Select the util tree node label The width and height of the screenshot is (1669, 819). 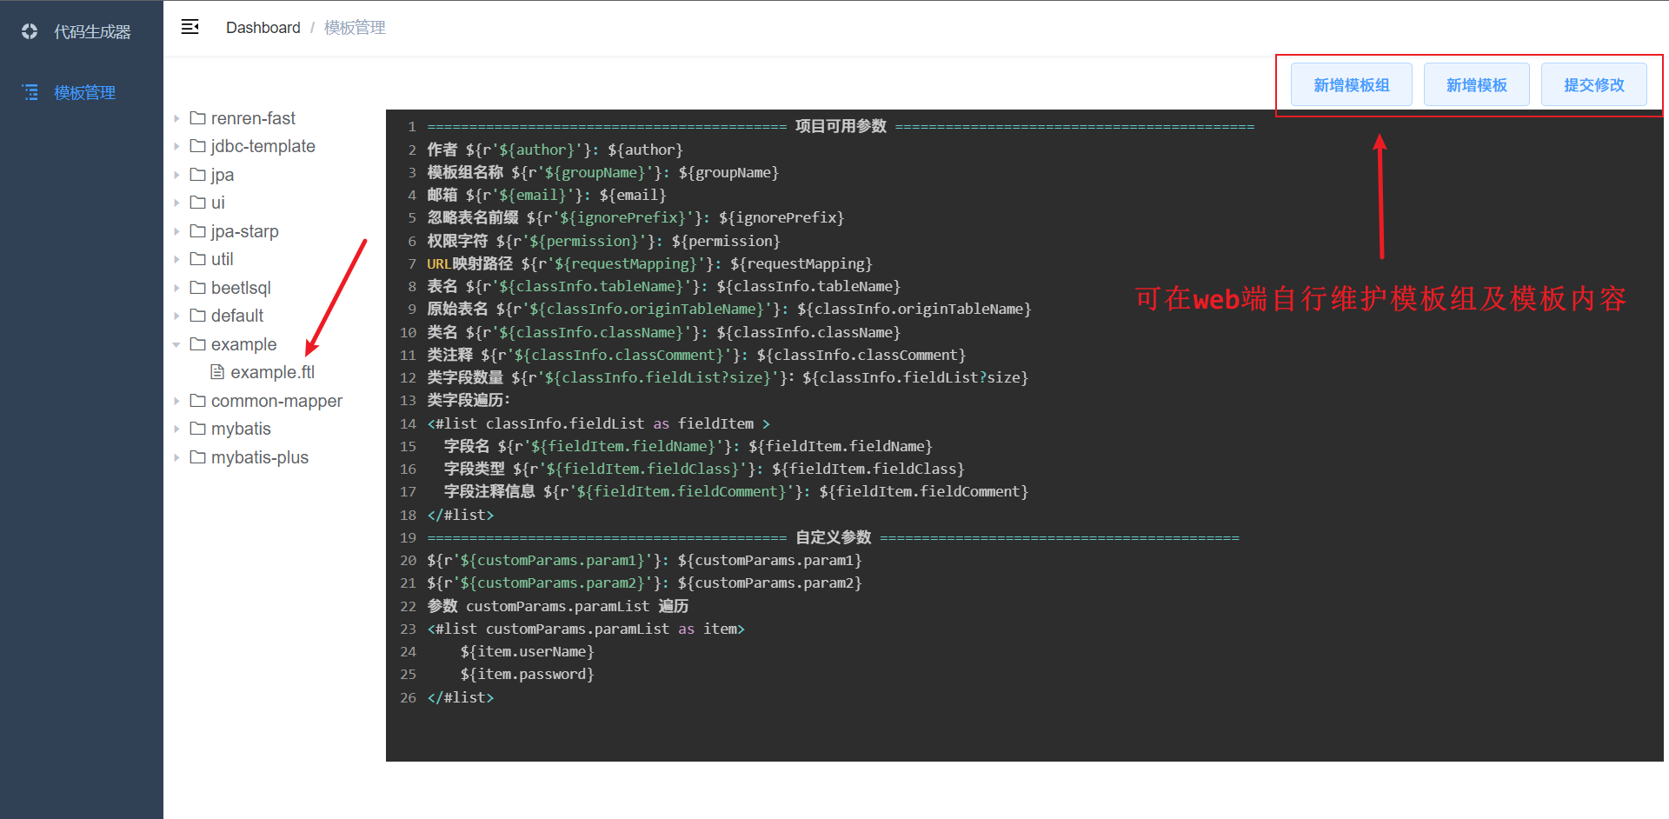point(223,259)
